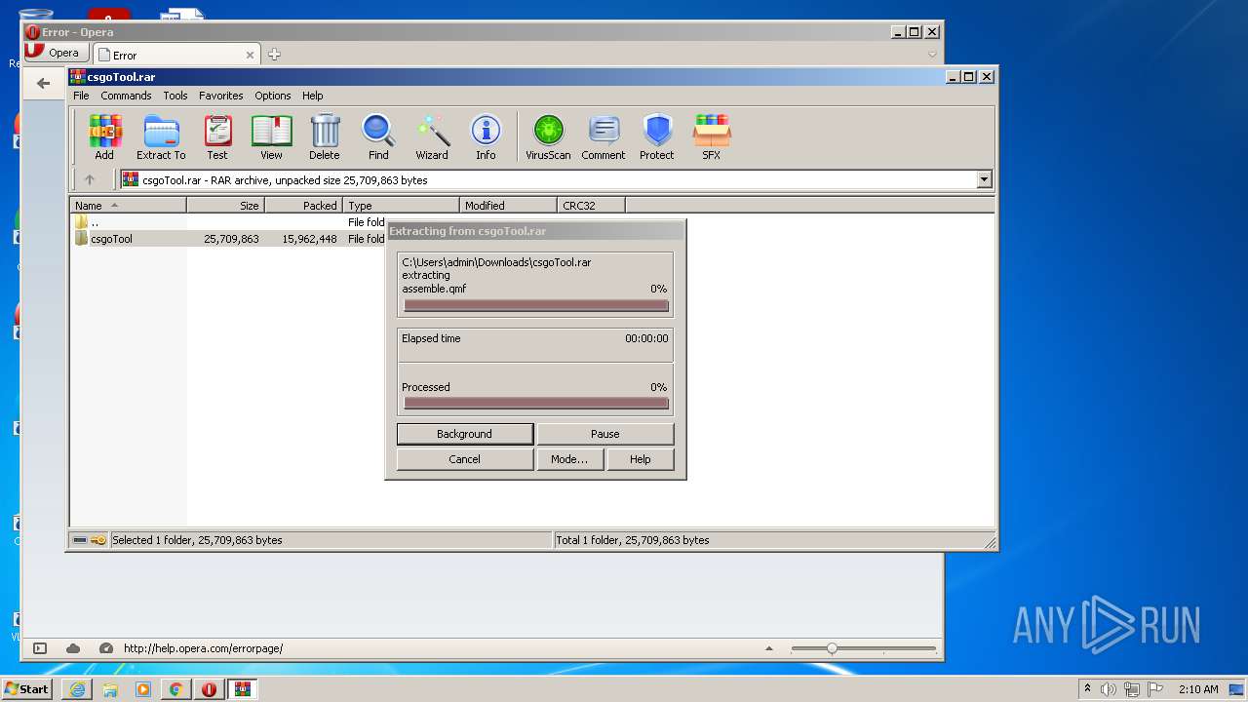Screen dimensions: 1248x702
Task: Sort by the Packed column header
Action: pos(303,205)
